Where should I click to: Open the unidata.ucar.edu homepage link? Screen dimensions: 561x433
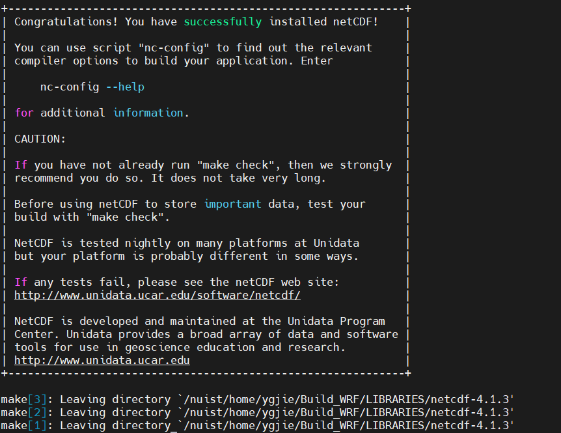[102, 360]
